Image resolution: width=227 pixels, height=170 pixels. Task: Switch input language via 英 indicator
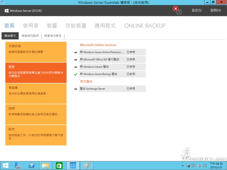coord(205,166)
